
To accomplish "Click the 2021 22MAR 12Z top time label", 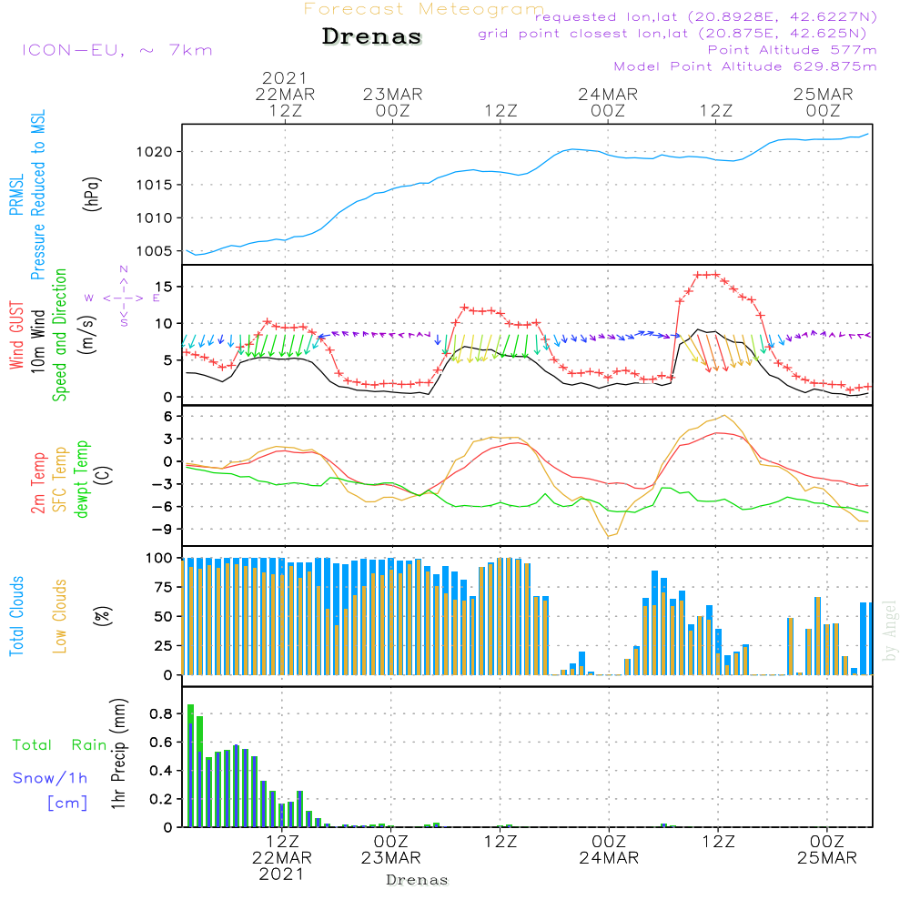I will click(x=285, y=95).
